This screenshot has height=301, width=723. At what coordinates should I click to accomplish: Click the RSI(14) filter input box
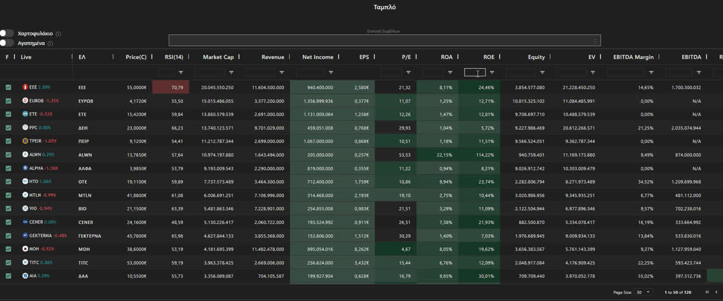click(166, 72)
